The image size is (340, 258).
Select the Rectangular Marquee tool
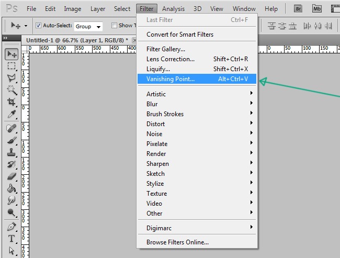click(x=12, y=66)
